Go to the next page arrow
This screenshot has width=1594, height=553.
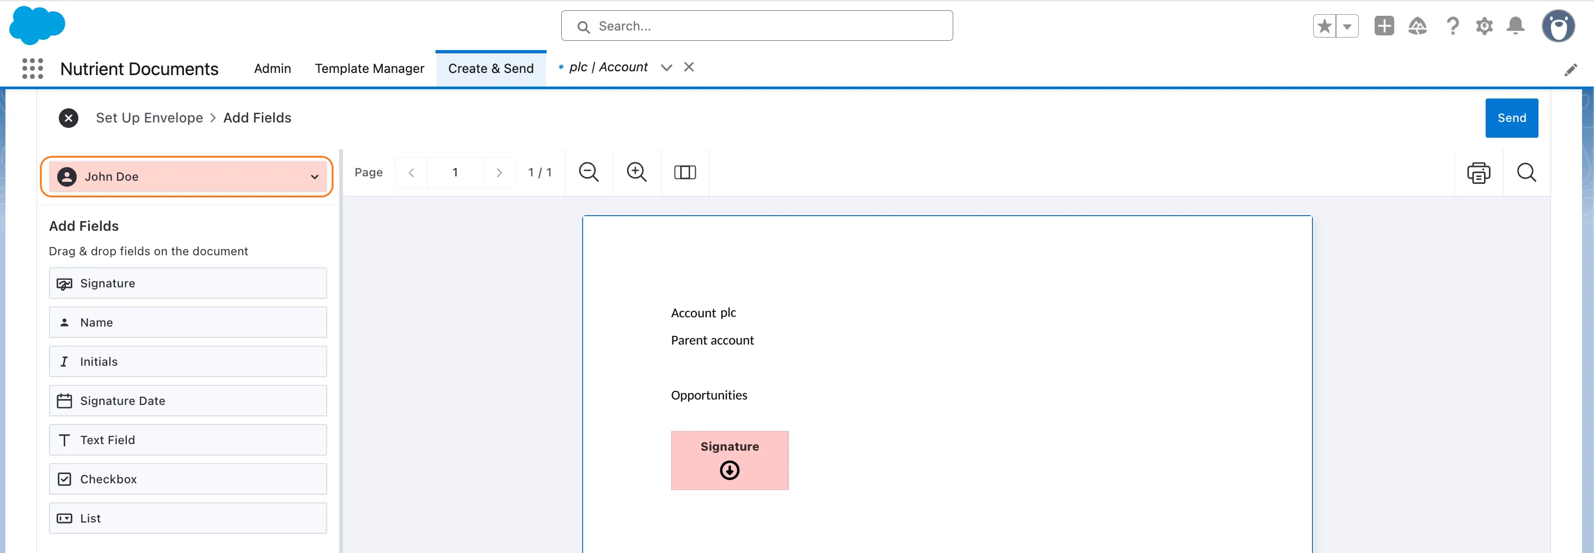[x=499, y=173]
